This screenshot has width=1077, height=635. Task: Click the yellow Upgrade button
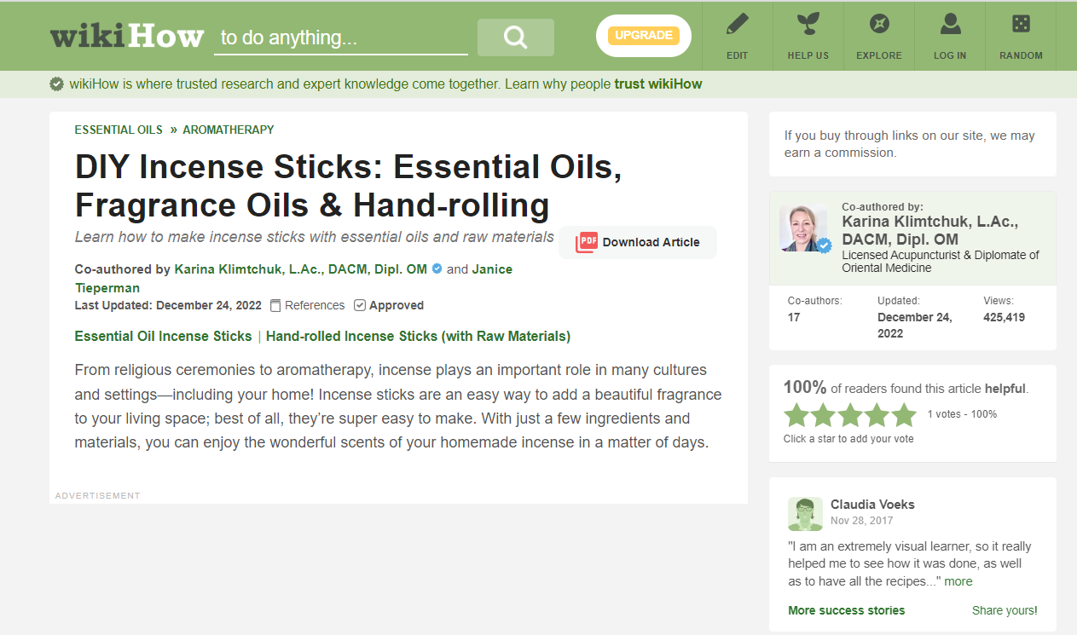[x=643, y=36]
